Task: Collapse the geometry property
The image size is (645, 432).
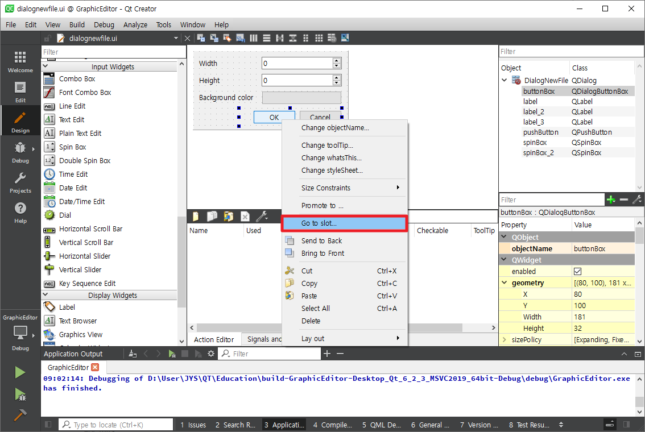Action: pos(505,283)
